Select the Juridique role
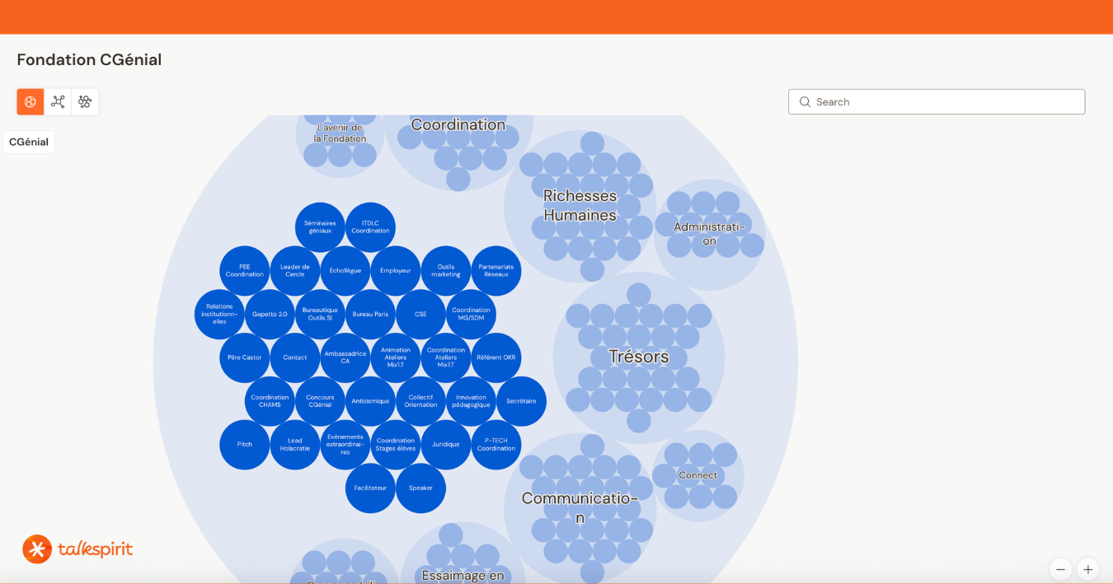1113x584 pixels. point(446,445)
